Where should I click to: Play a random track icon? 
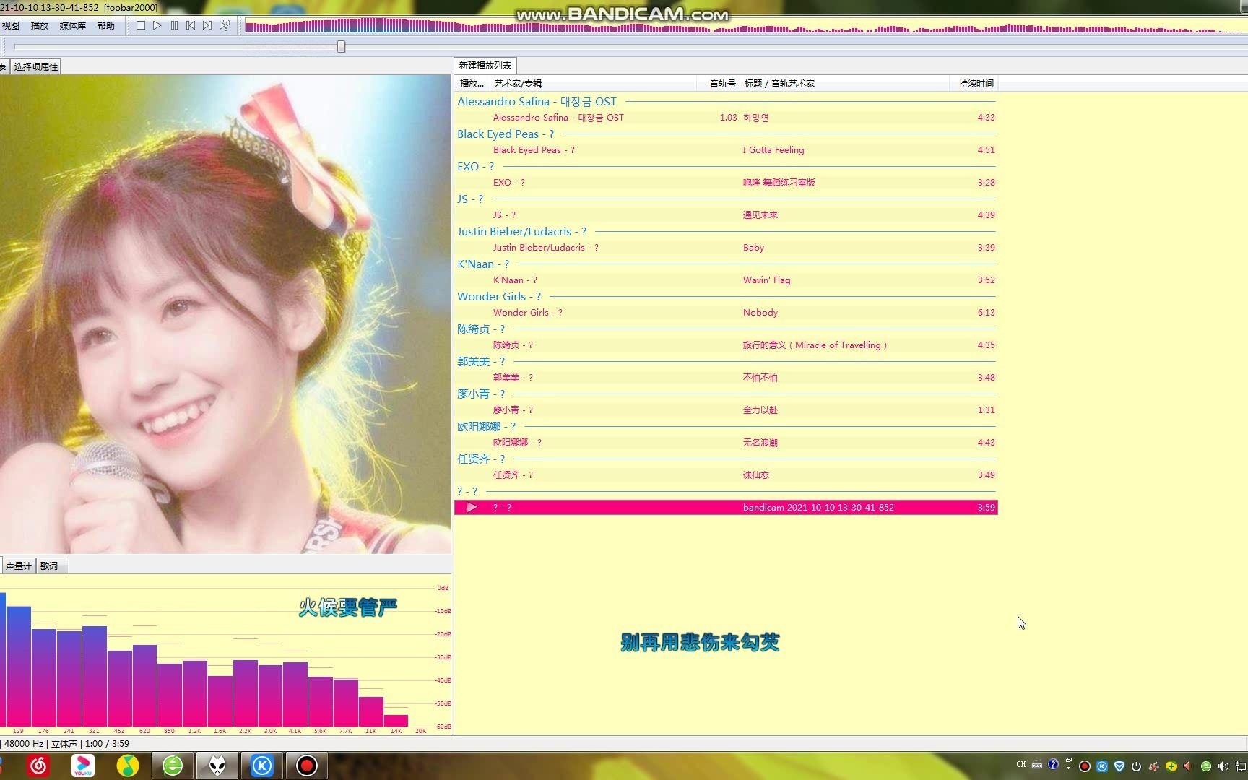point(225,25)
